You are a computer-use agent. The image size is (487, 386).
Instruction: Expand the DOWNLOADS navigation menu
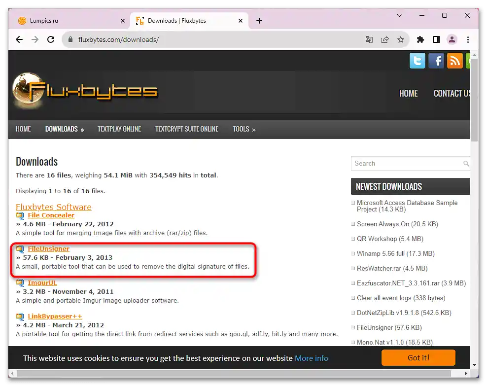click(x=65, y=129)
